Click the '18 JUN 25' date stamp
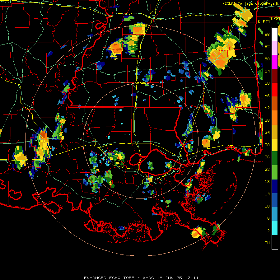Viewport: 280px width, 280px height. (170, 278)
